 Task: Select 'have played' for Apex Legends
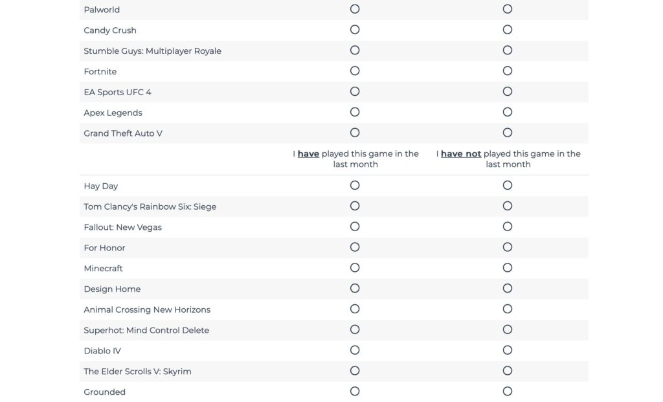[355, 112]
